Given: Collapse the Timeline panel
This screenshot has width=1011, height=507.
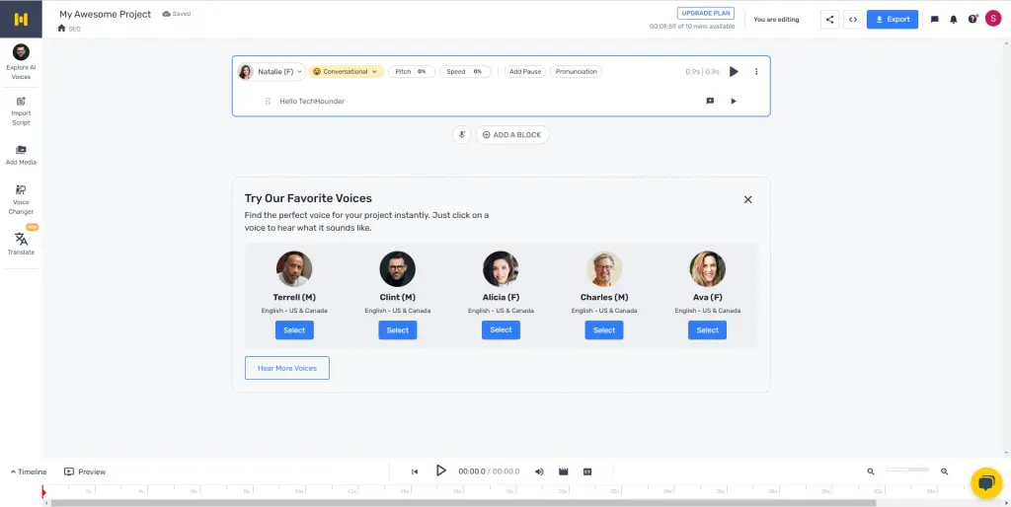Looking at the screenshot, I should click(29, 471).
